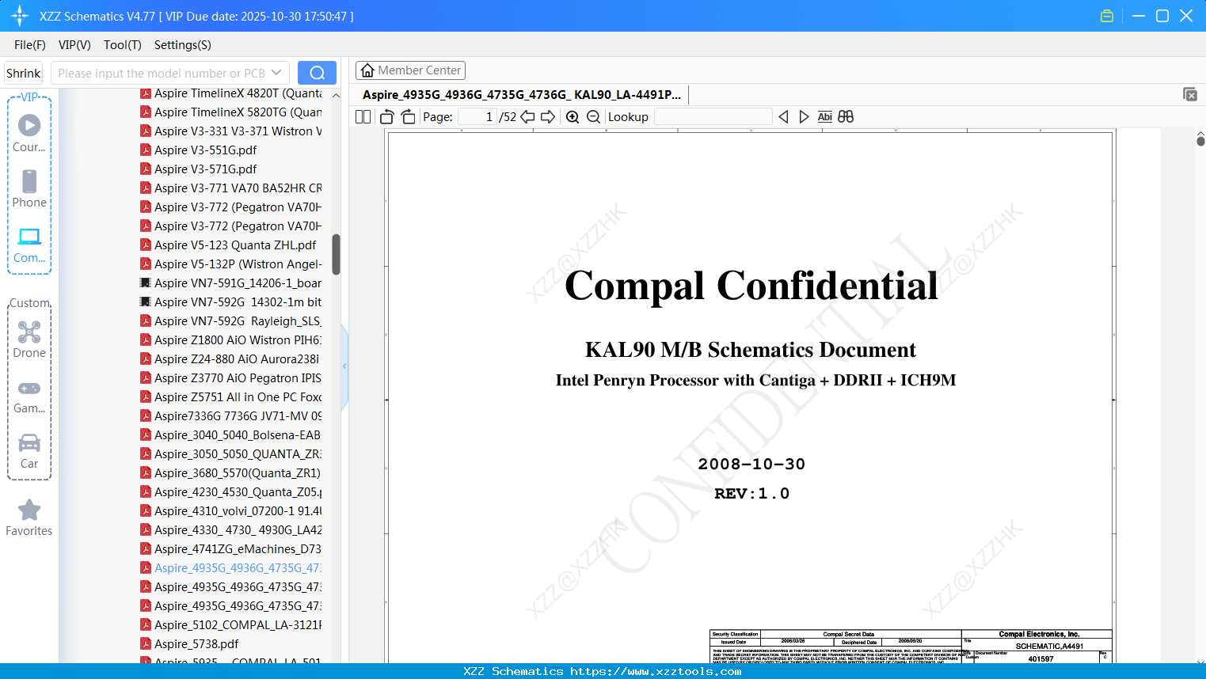Toggle the Abi match option
The width and height of the screenshot is (1206, 679).
point(825,117)
